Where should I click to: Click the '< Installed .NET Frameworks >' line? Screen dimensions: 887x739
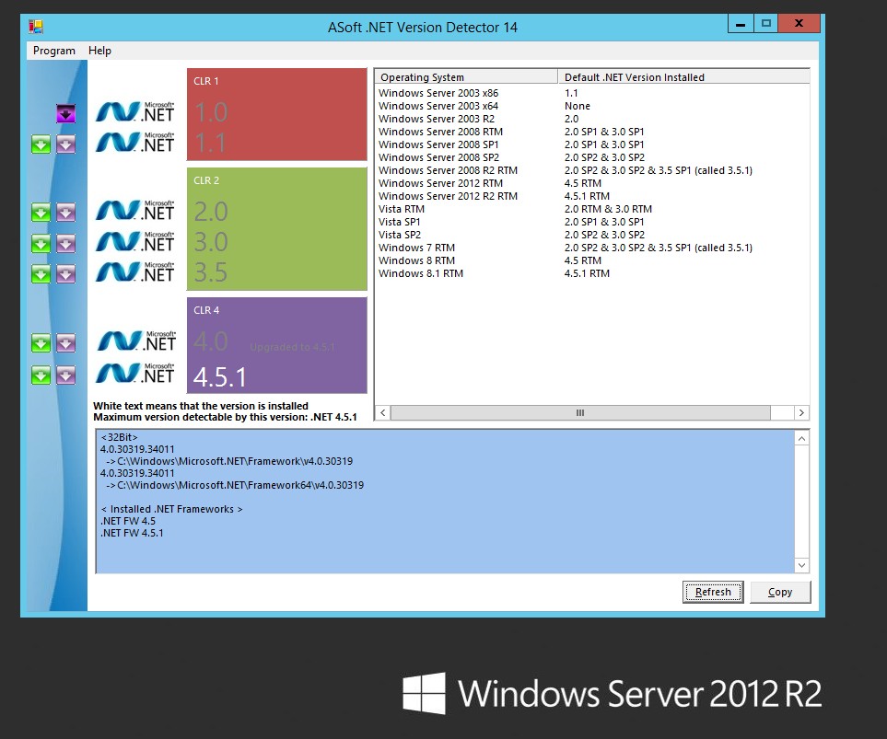coord(172,509)
